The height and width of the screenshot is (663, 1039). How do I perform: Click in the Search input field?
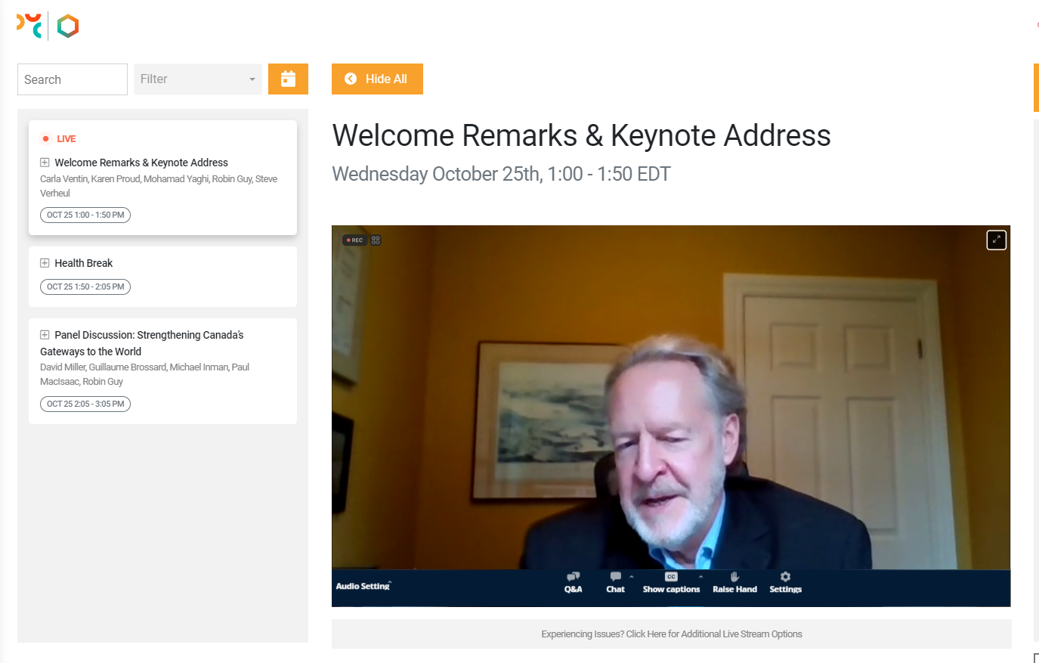(x=73, y=79)
